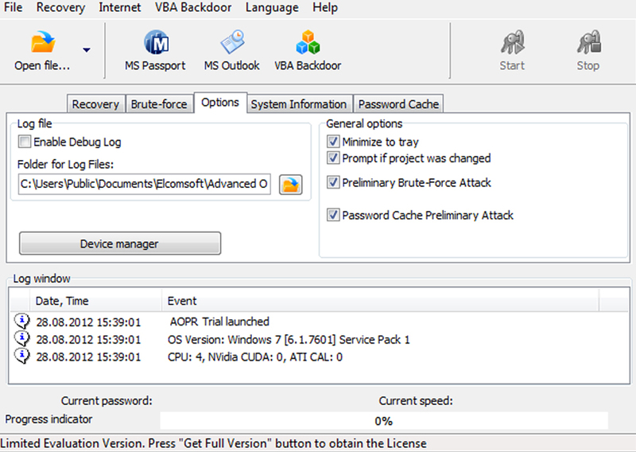Image resolution: width=636 pixels, height=452 pixels.
Task: Expand the Open file dropdown arrow
Action: [x=87, y=50]
